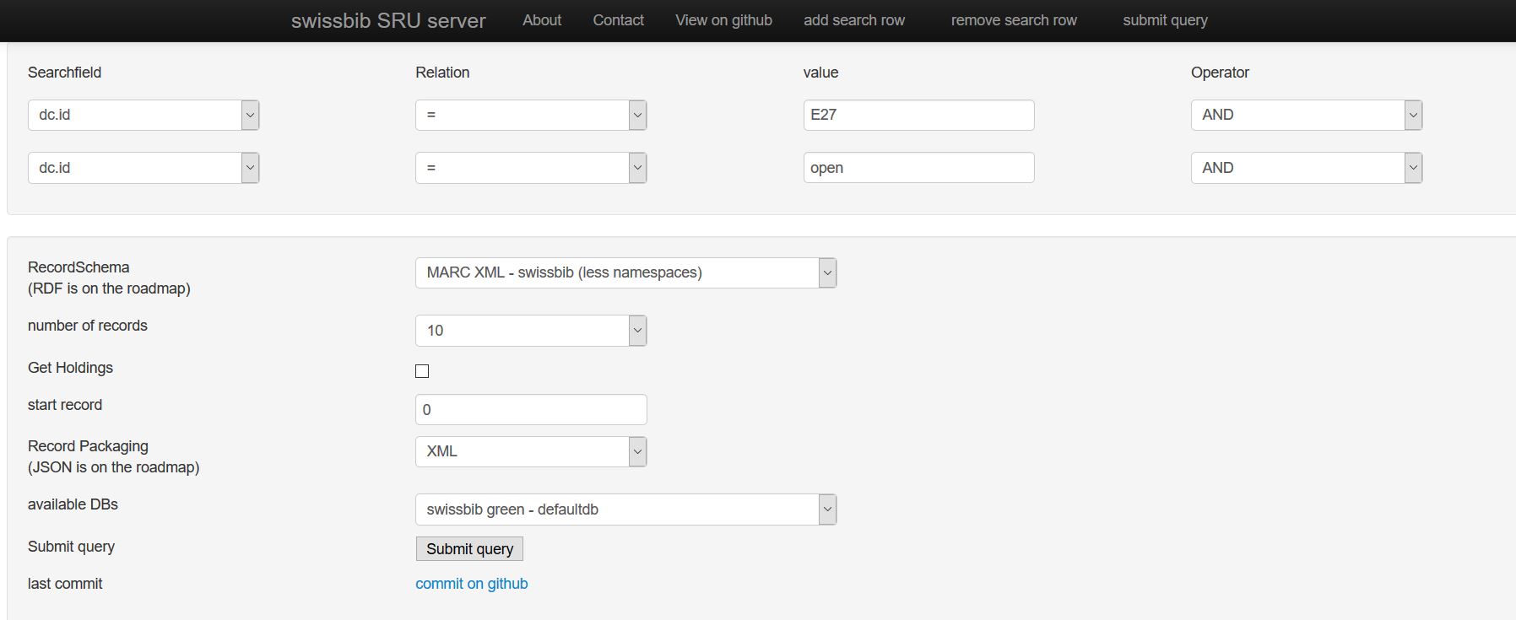Open RecordSchema MARC XML dropdown
This screenshot has height=620, width=1516.
(625, 272)
